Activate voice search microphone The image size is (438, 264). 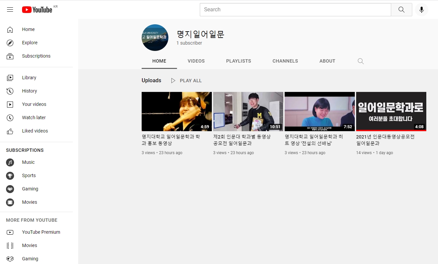[x=421, y=10]
